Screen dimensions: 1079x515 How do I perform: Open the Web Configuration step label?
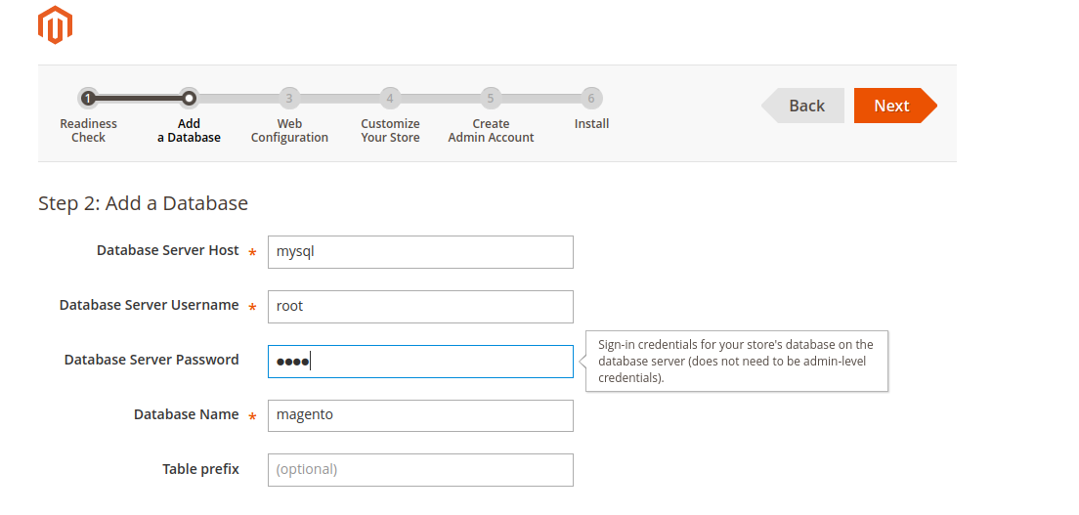pyautogui.click(x=289, y=131)
